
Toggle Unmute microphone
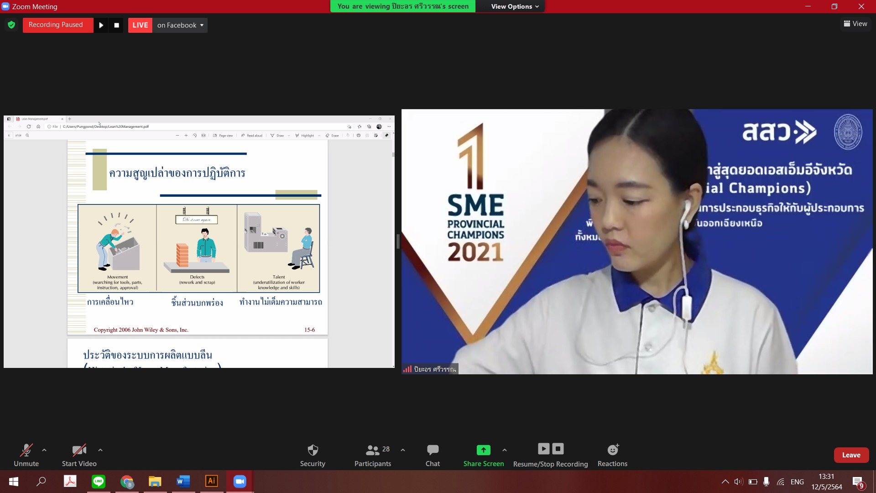point(26,455)
